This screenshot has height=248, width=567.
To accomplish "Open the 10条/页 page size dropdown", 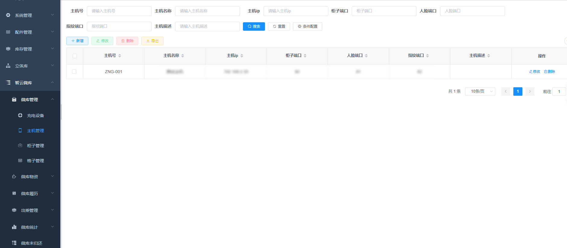I will [480, 91].
